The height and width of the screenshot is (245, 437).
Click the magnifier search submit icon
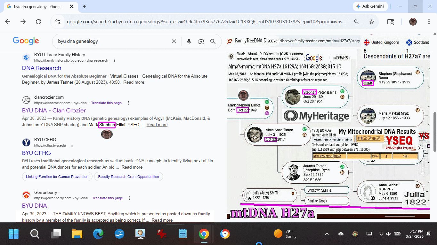point(213,41)
